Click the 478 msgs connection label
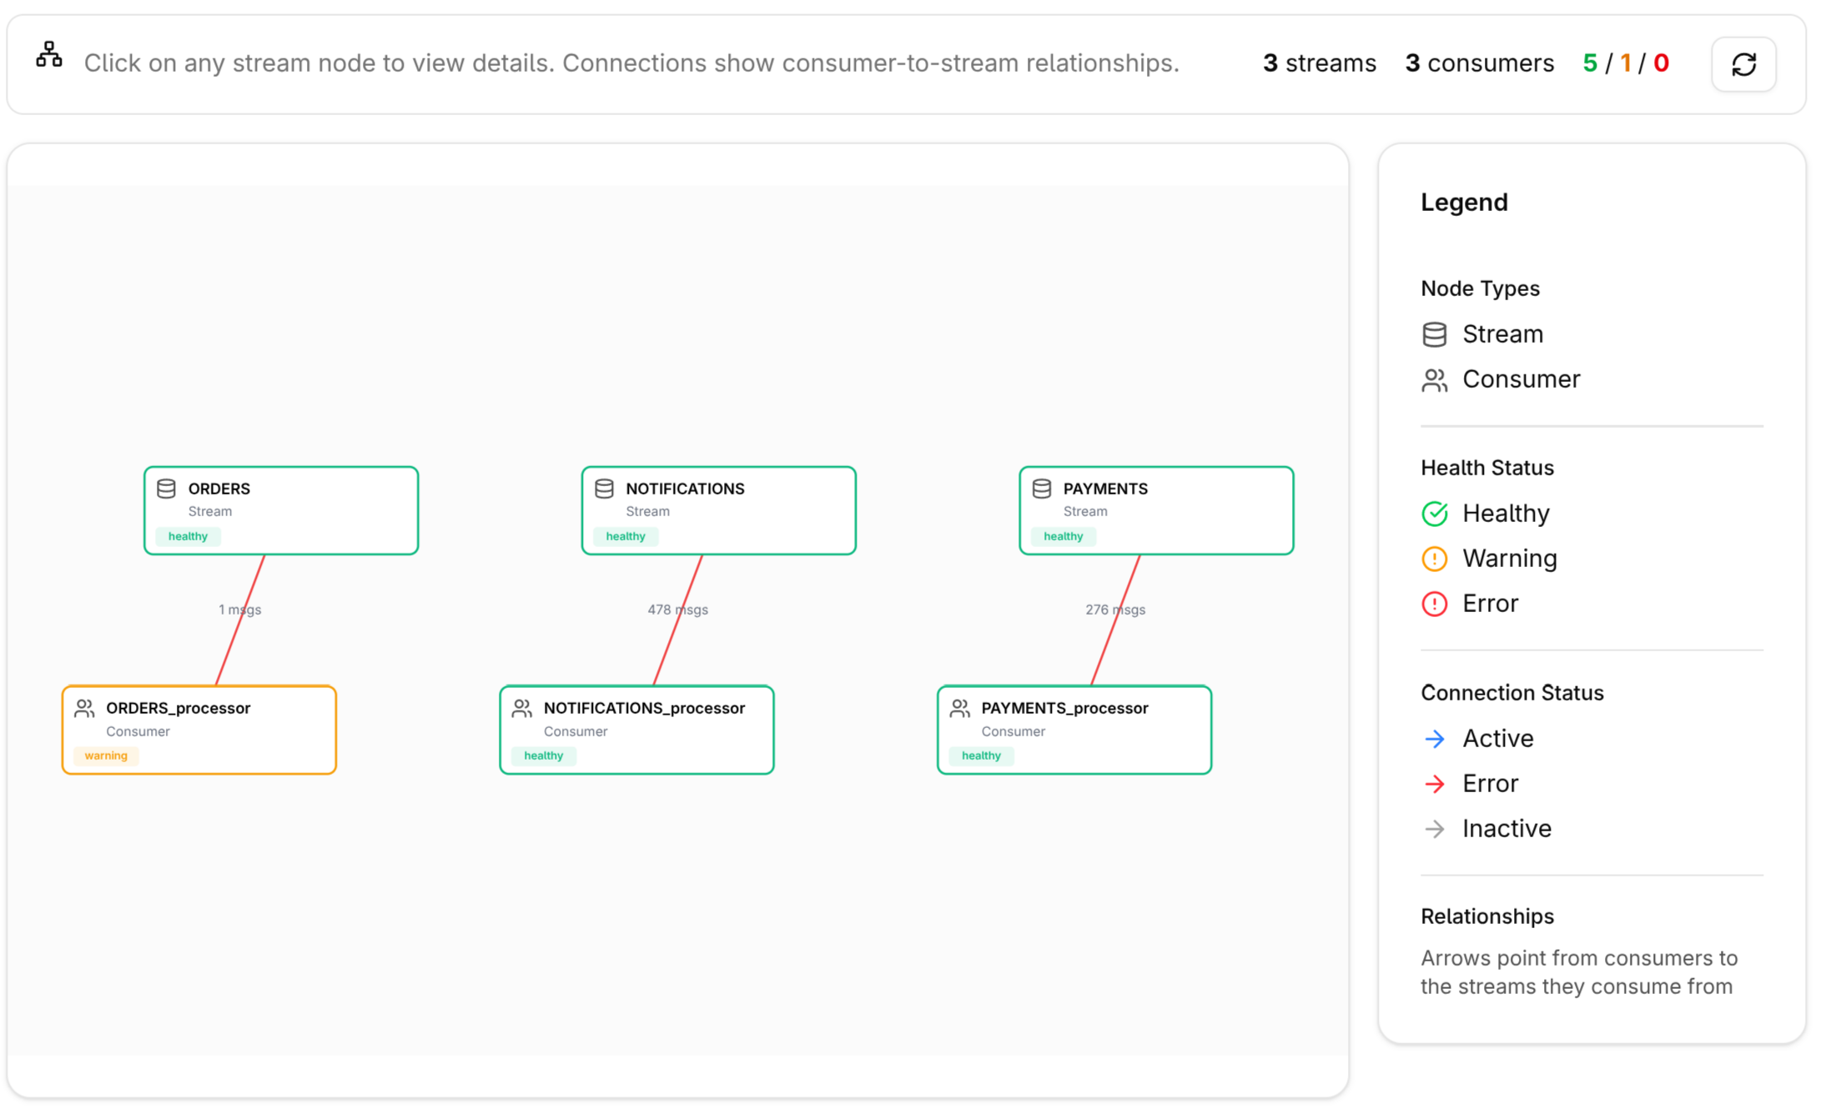 click(x=677, y=610)
